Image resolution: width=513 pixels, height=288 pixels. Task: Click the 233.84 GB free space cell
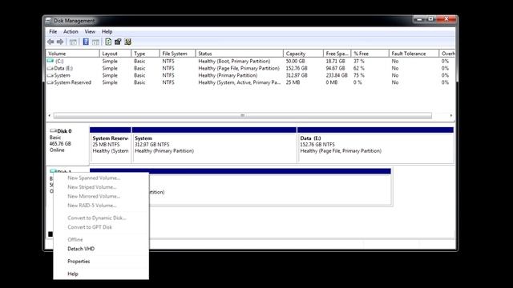pos(337,75)
